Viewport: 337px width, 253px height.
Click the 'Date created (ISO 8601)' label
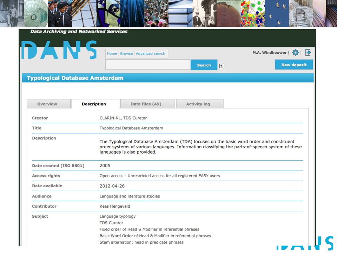pyautogui.click(x=58, y=166)
